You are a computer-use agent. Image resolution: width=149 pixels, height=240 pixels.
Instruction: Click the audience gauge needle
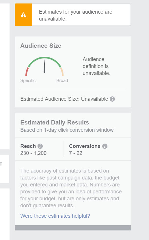click(x=44, y=66)
